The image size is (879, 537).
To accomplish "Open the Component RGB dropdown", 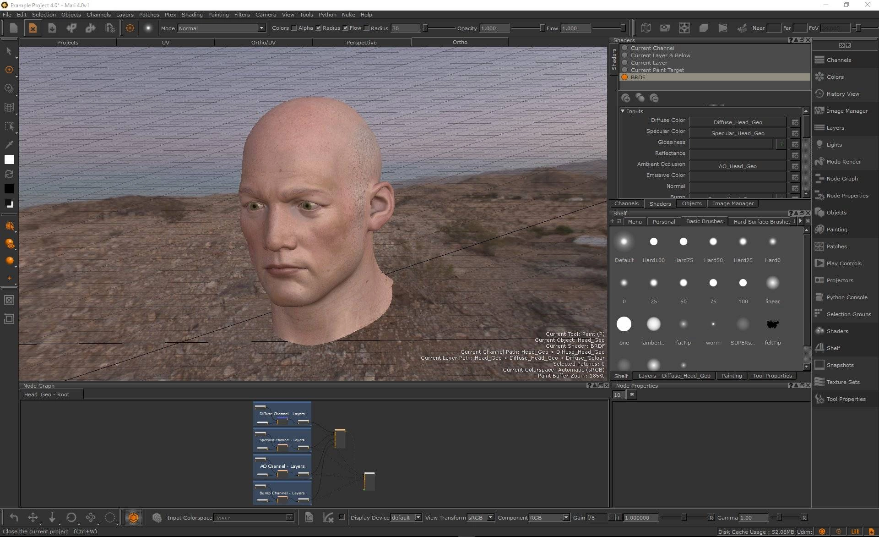I will click(549, 518).
